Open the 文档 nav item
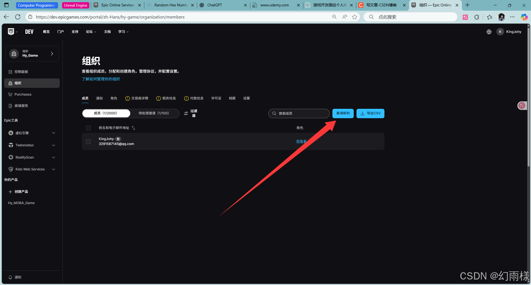This screenshot has height=285, width=531. click(x=107, y=32)
